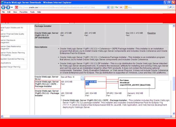Open the View menu
Image resolution: width=176 pixels, height=127 pixels.
coord(15,12)
